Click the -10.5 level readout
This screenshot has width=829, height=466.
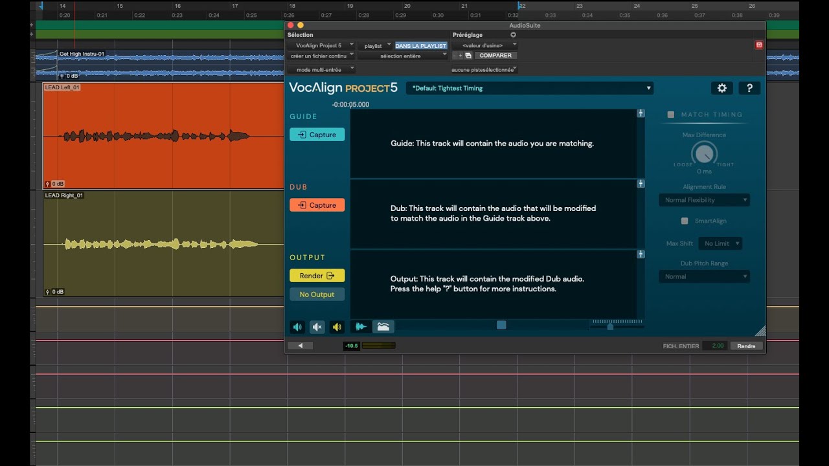click(352, 346)
